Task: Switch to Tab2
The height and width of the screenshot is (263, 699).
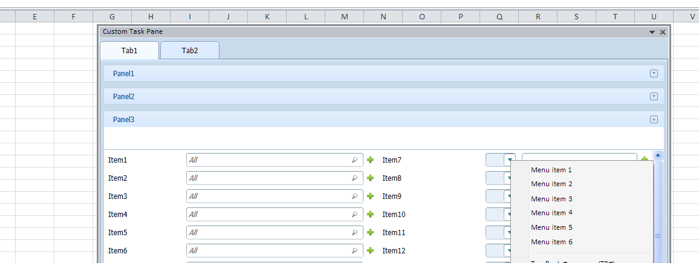Action: (x=190, y=51)
